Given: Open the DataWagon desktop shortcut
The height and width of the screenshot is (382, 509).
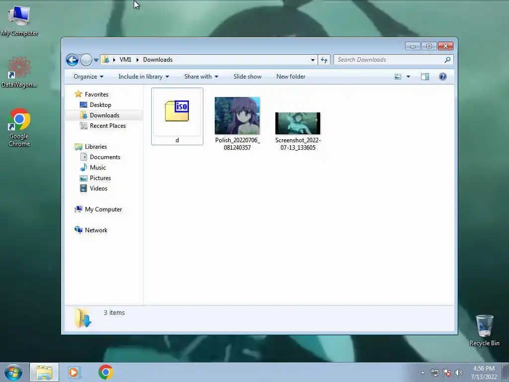Looking at the screenshot, I should coord(19,72).
